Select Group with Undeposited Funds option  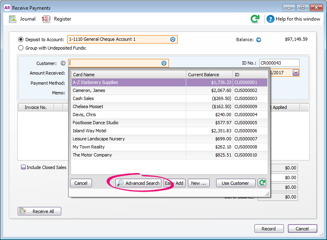(x=21, y=48)
